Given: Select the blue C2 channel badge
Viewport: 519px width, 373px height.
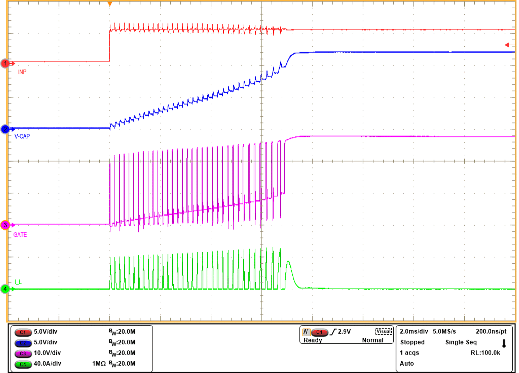Looking at the screenshot, I should point(23,343).
